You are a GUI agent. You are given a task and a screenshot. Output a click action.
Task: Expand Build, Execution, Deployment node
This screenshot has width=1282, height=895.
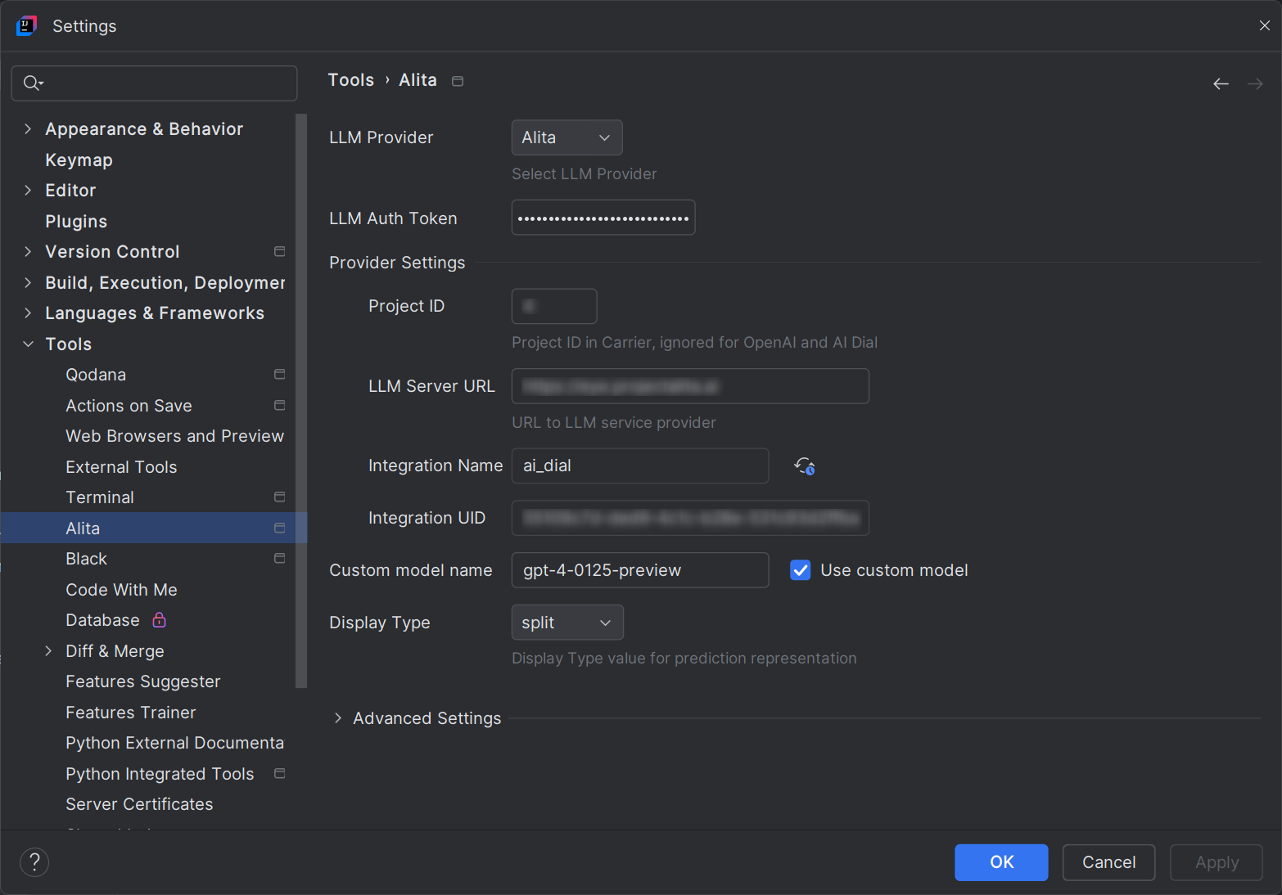pos(28,282)
